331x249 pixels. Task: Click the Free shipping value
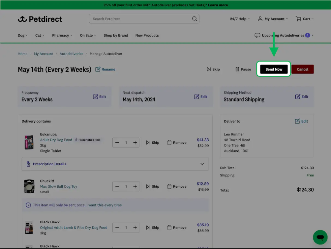(x=310, y=175)
